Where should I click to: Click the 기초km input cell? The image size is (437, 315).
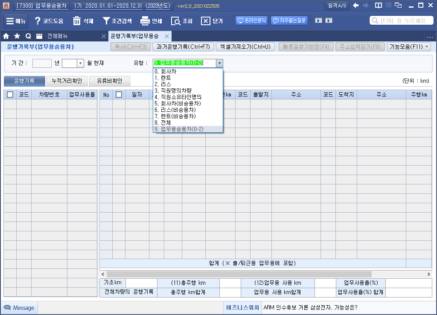[141, 283]
